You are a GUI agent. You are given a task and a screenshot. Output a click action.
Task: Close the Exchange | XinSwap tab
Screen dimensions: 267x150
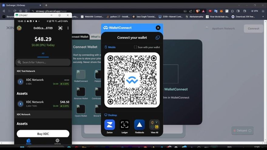tap(40, 5)
